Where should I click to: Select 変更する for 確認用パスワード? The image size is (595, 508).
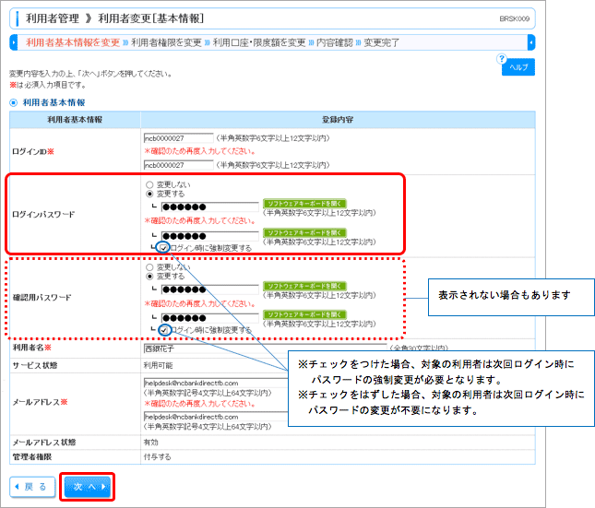149,277
